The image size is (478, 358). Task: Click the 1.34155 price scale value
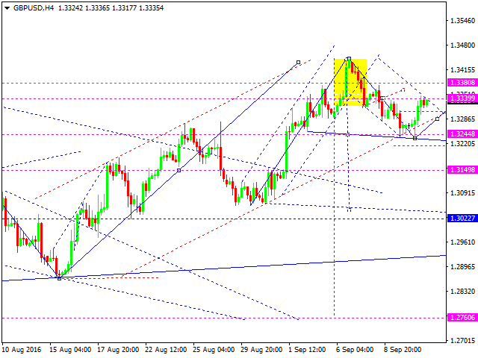tap(463, 70)
